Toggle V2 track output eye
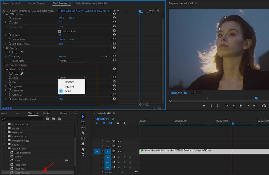This screenshot has width=269, height=175. [119, 146]
